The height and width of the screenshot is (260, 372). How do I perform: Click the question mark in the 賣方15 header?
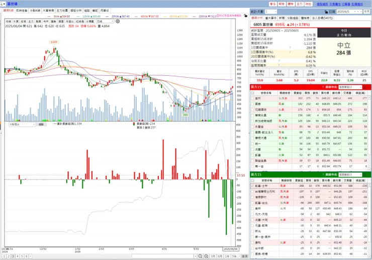tap(323, 175)
